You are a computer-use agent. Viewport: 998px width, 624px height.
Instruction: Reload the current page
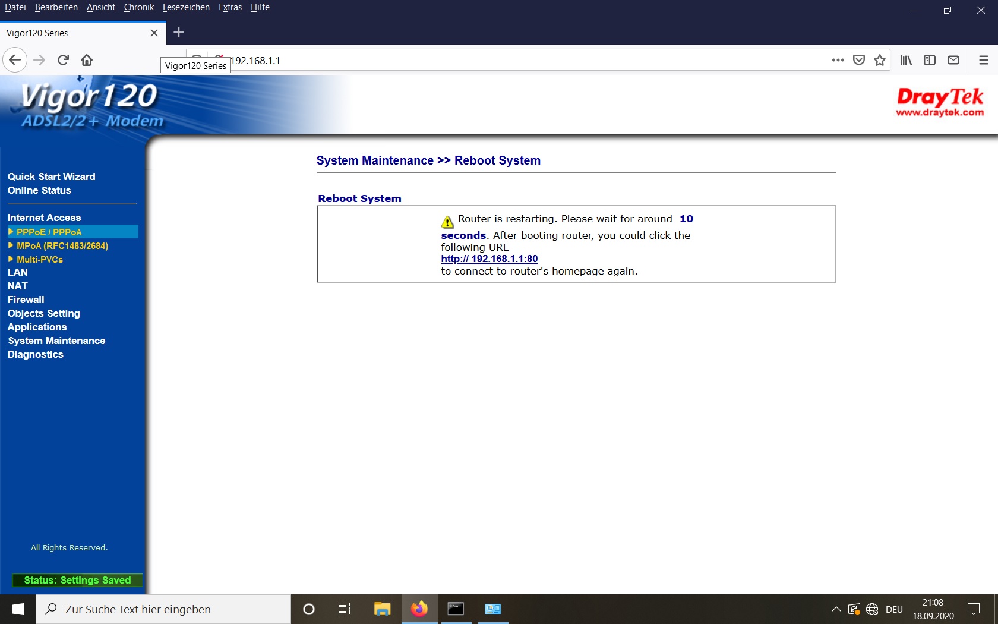click(63, 60)
